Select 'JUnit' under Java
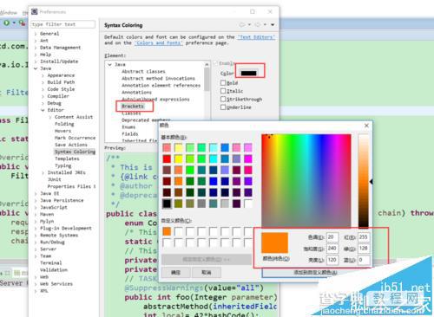Viewport: 434px width, 317px height. pos(55,179)
